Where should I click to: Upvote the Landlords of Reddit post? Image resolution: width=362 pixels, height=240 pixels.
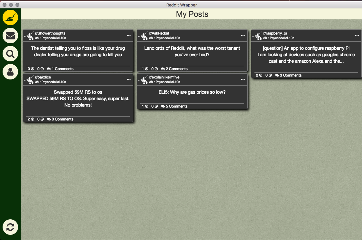tap(147, 69)
